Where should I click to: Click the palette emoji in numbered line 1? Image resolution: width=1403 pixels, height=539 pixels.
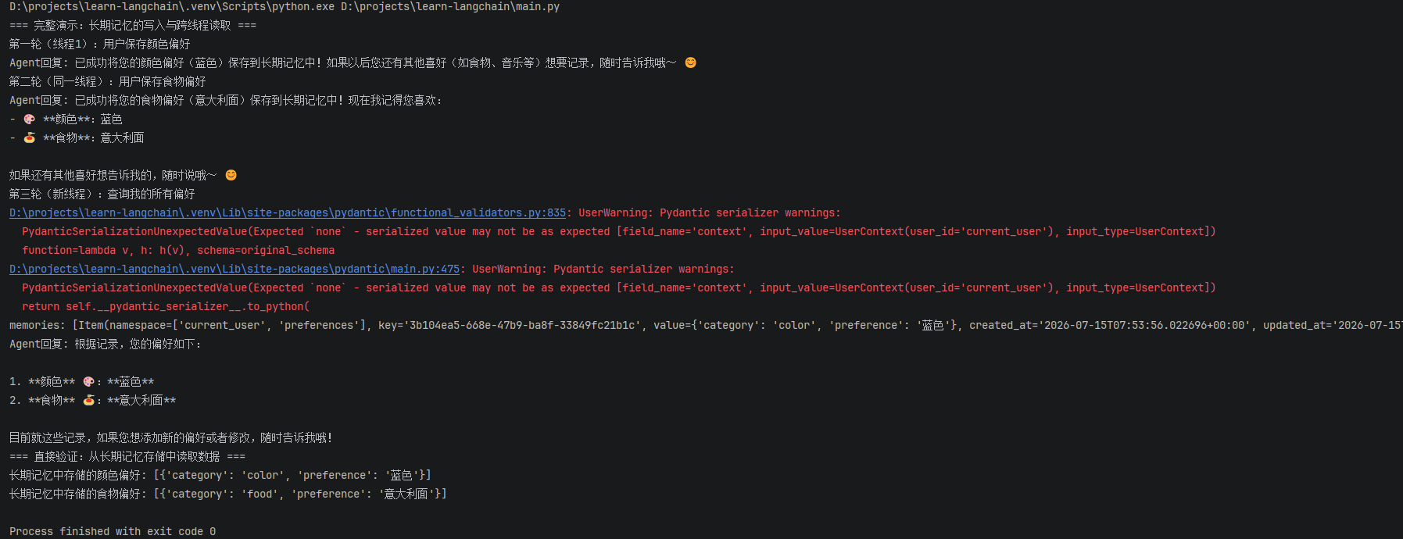(89, 381)
